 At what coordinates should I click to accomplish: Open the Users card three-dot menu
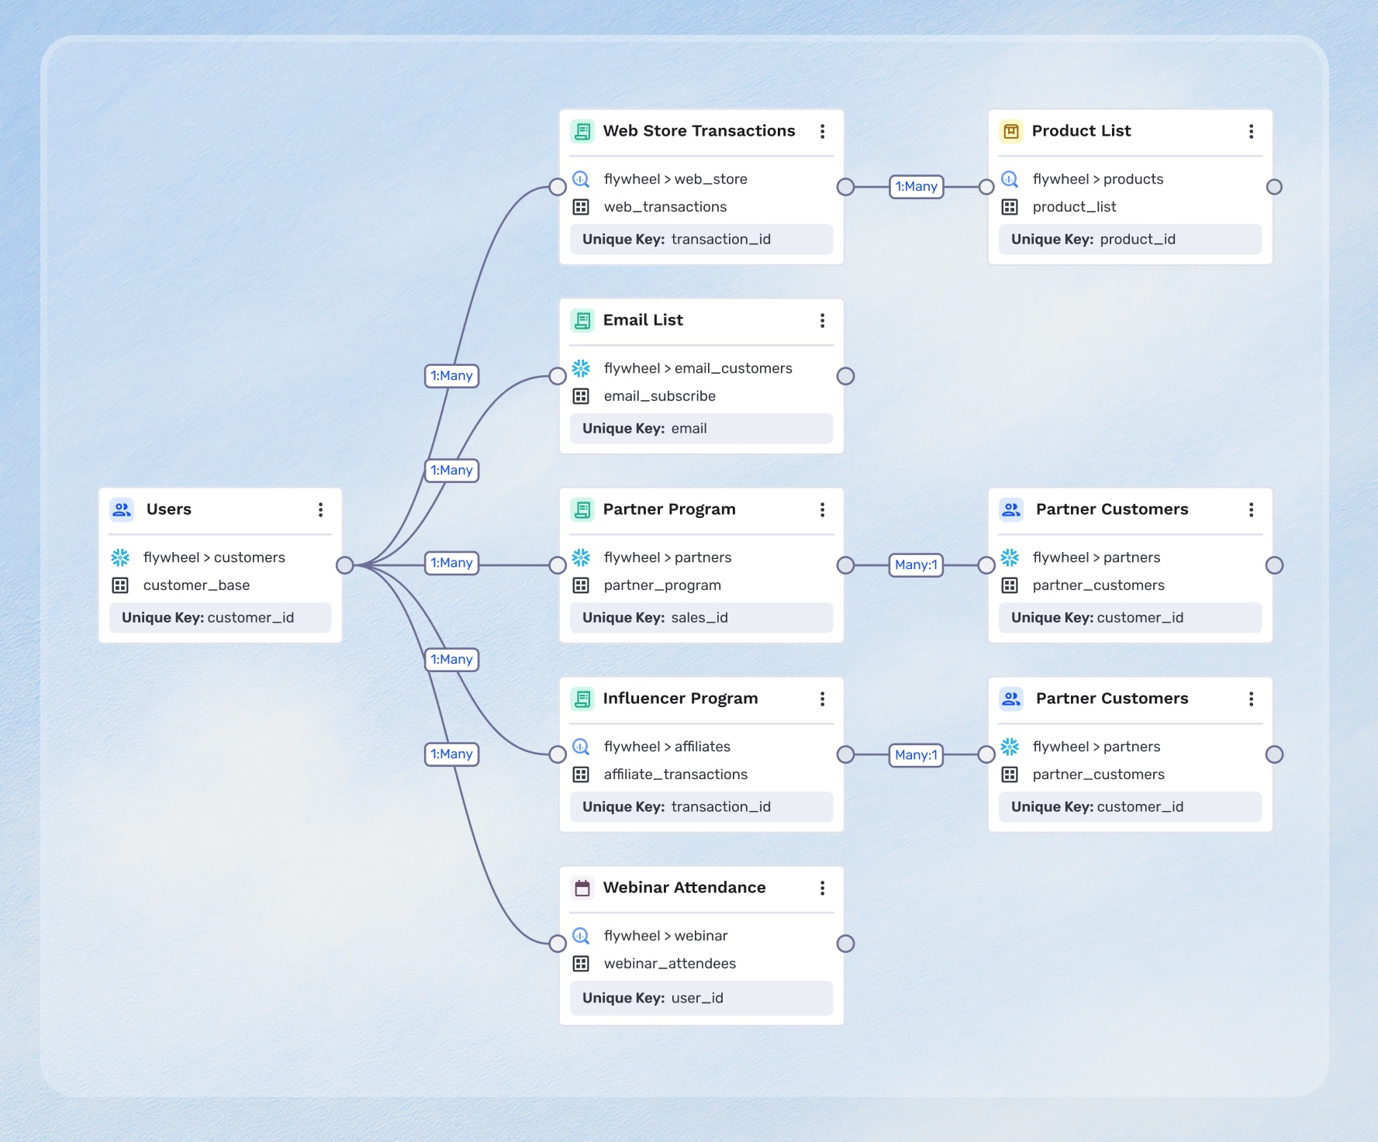[320, 509]
